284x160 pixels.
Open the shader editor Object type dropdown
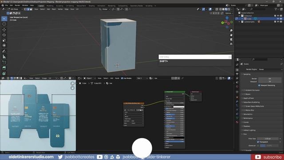point(89,78)
